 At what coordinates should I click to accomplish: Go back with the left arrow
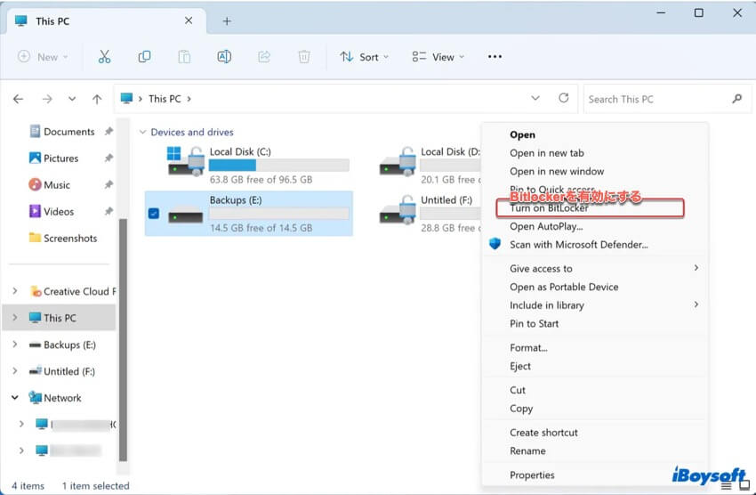[x=19, y=99]
